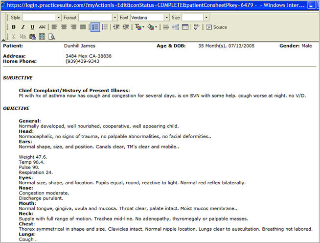Open the Size dropdown list
The width and height of the screenshot is (320, 243).
(206, 17)
